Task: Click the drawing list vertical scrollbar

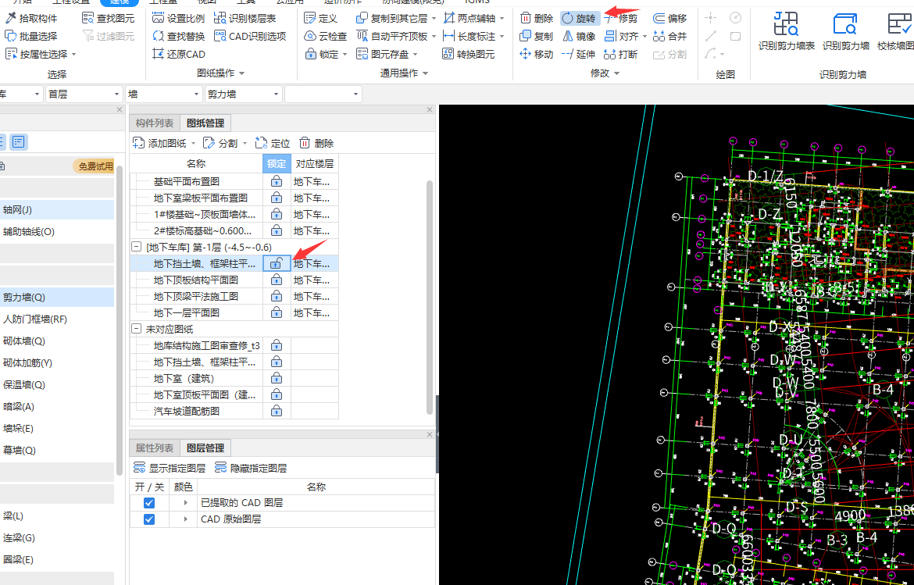Action: [x=430, y=297]
